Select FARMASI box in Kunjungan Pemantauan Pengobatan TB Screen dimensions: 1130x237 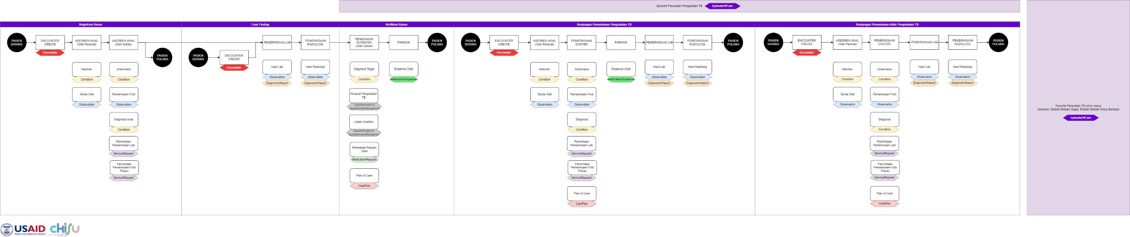pos(621,43)
